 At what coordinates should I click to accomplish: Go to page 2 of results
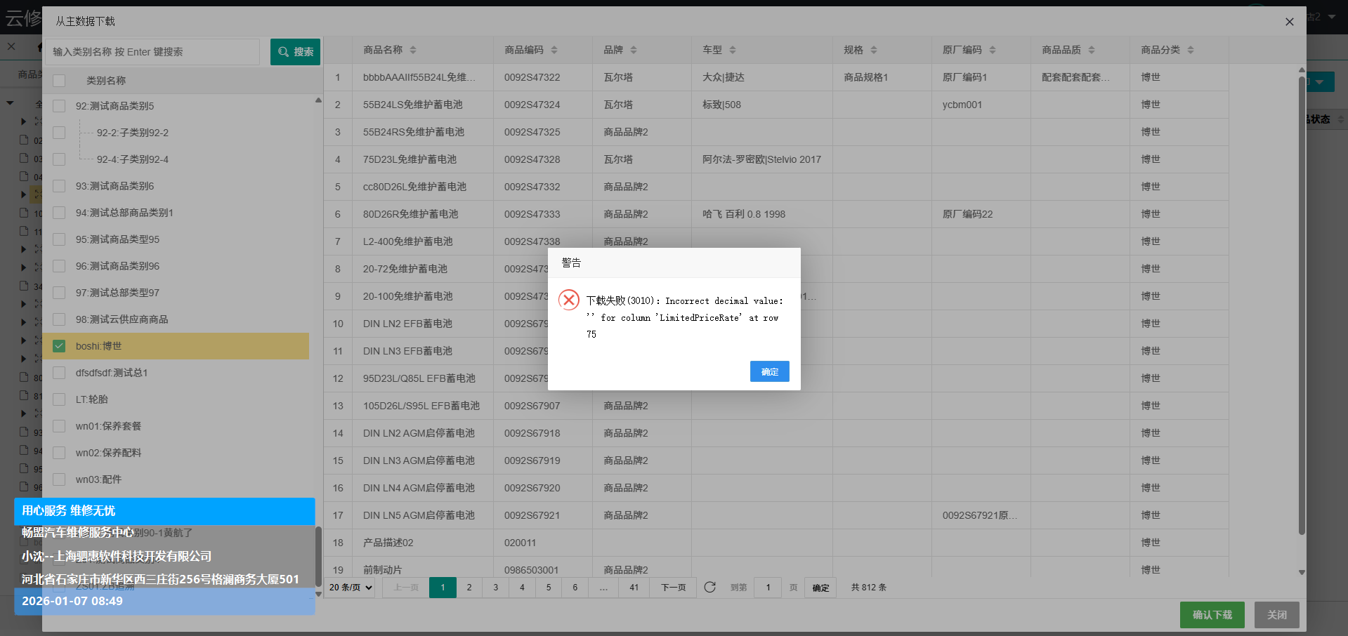469,588
